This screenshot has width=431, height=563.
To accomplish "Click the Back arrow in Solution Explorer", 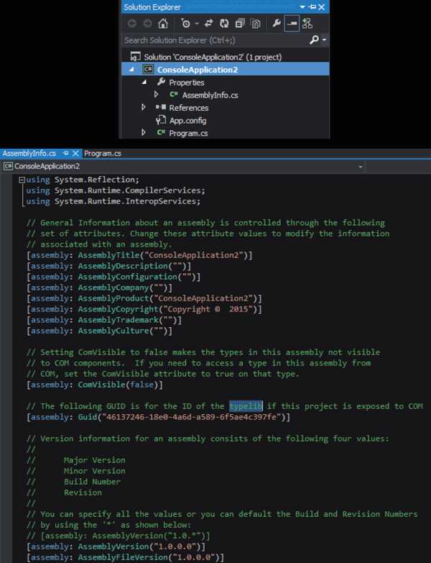I will [132, 24].
